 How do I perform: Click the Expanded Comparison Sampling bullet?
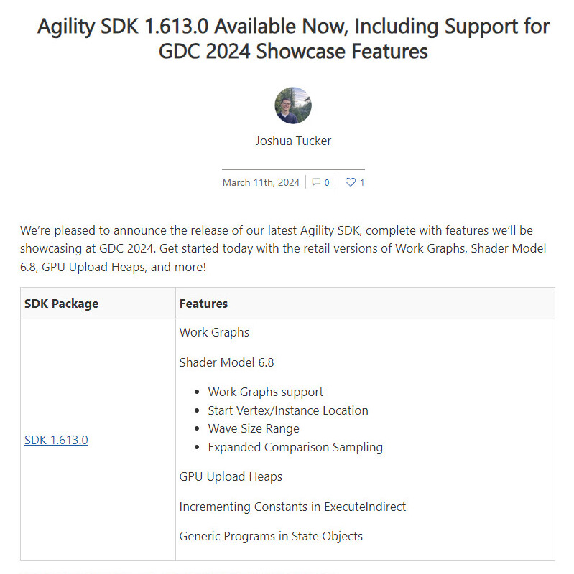295,447
